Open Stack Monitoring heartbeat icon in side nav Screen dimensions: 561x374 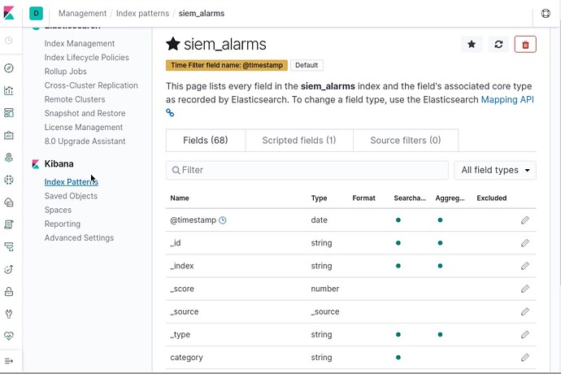click(9, 336)
